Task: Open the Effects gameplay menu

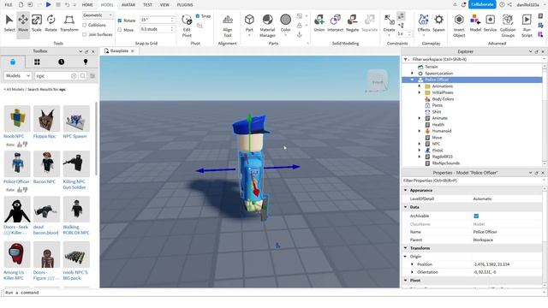Action: point(424,23)
